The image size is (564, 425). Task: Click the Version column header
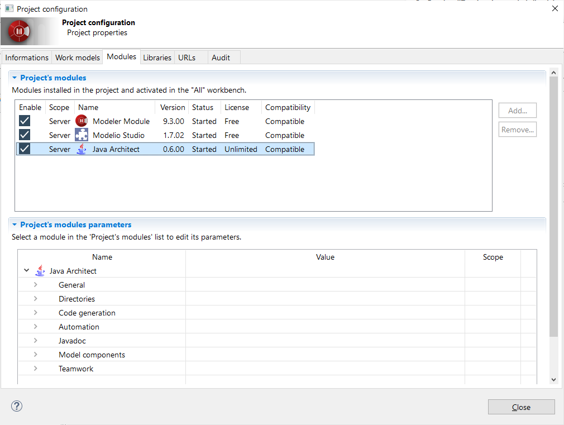point(172,107)
